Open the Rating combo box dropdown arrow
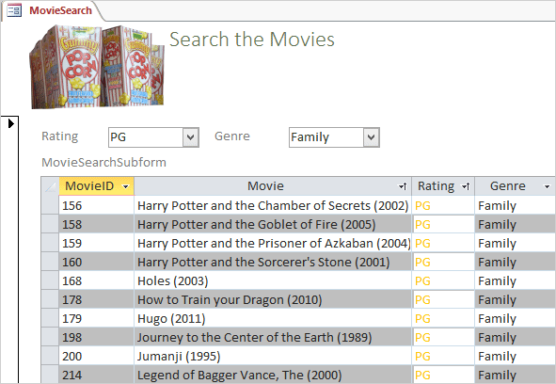 click(190, 137)
